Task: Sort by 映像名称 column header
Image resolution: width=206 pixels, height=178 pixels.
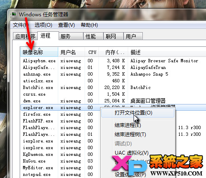Action: 39,52
